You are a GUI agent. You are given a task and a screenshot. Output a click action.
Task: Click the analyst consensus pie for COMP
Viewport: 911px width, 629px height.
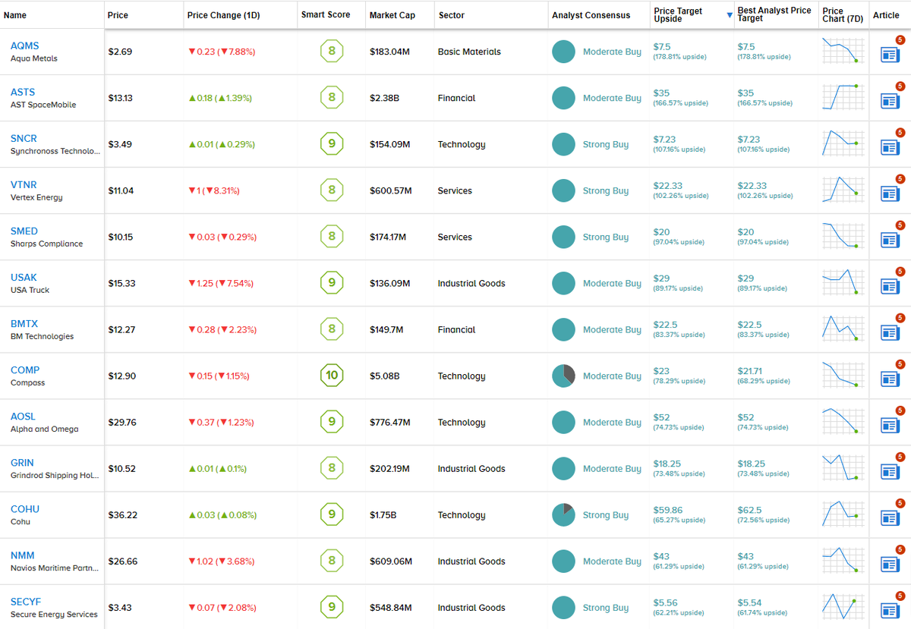563,376
